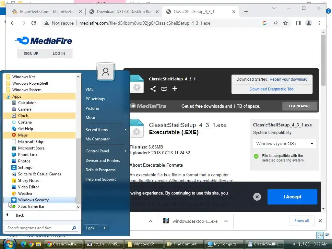Click the SIGN UP button

point(31,53)
